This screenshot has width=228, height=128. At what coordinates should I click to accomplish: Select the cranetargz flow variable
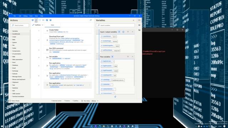pyautogui.click(x=113, y=80)
